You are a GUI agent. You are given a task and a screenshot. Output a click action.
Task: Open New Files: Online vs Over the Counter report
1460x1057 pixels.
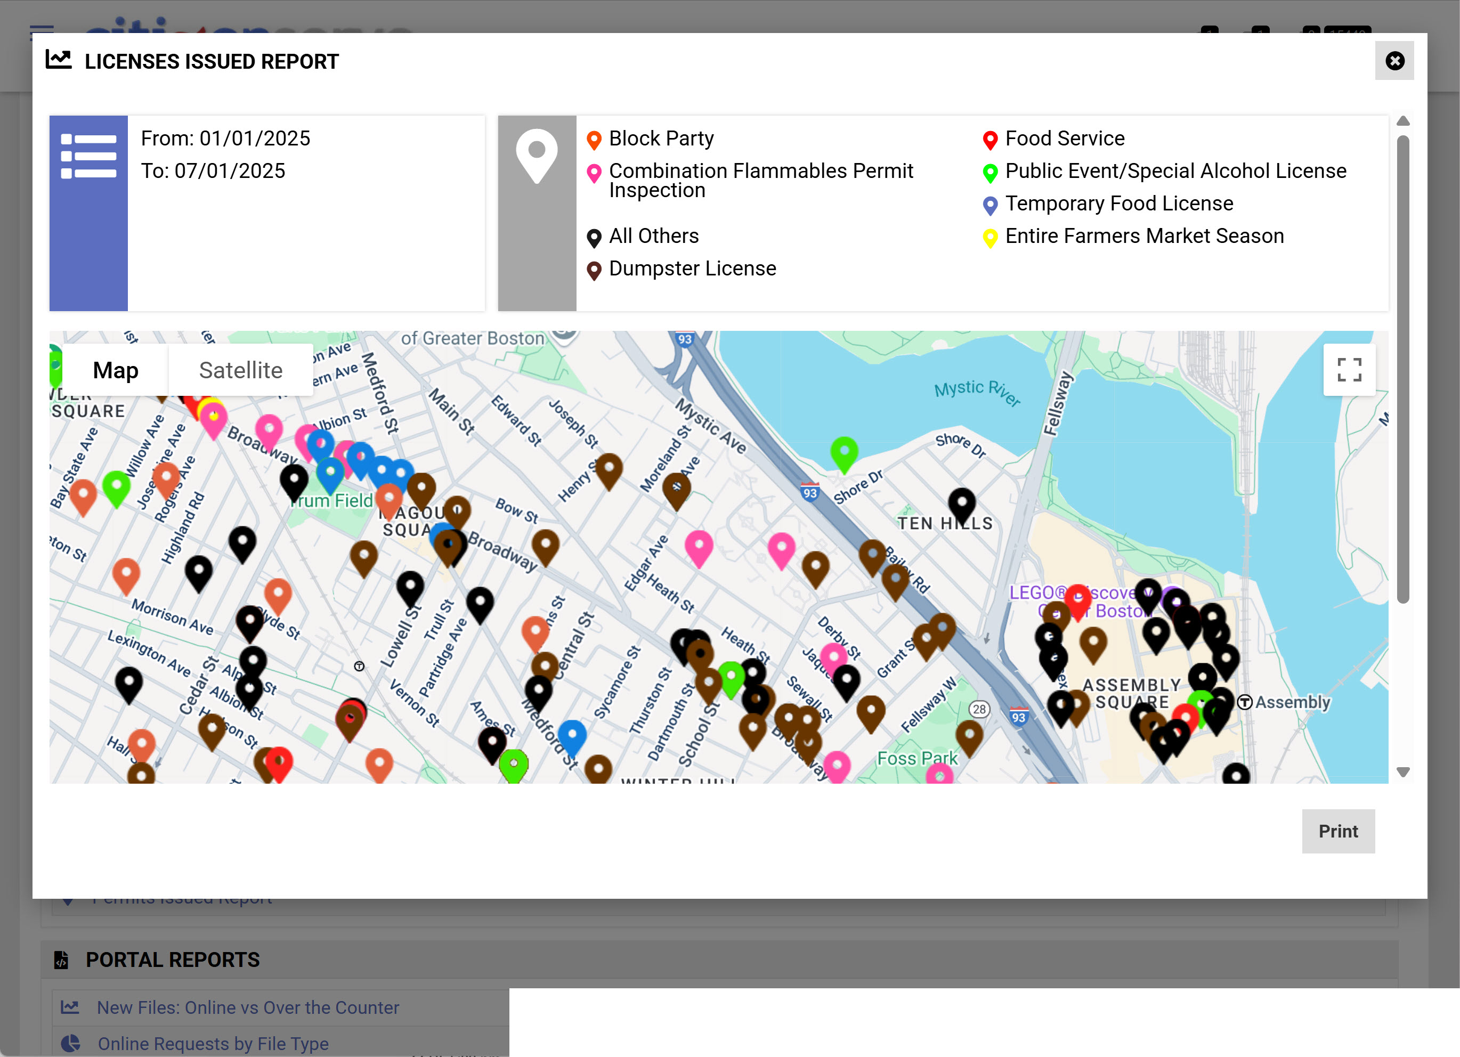[248, 1007]
